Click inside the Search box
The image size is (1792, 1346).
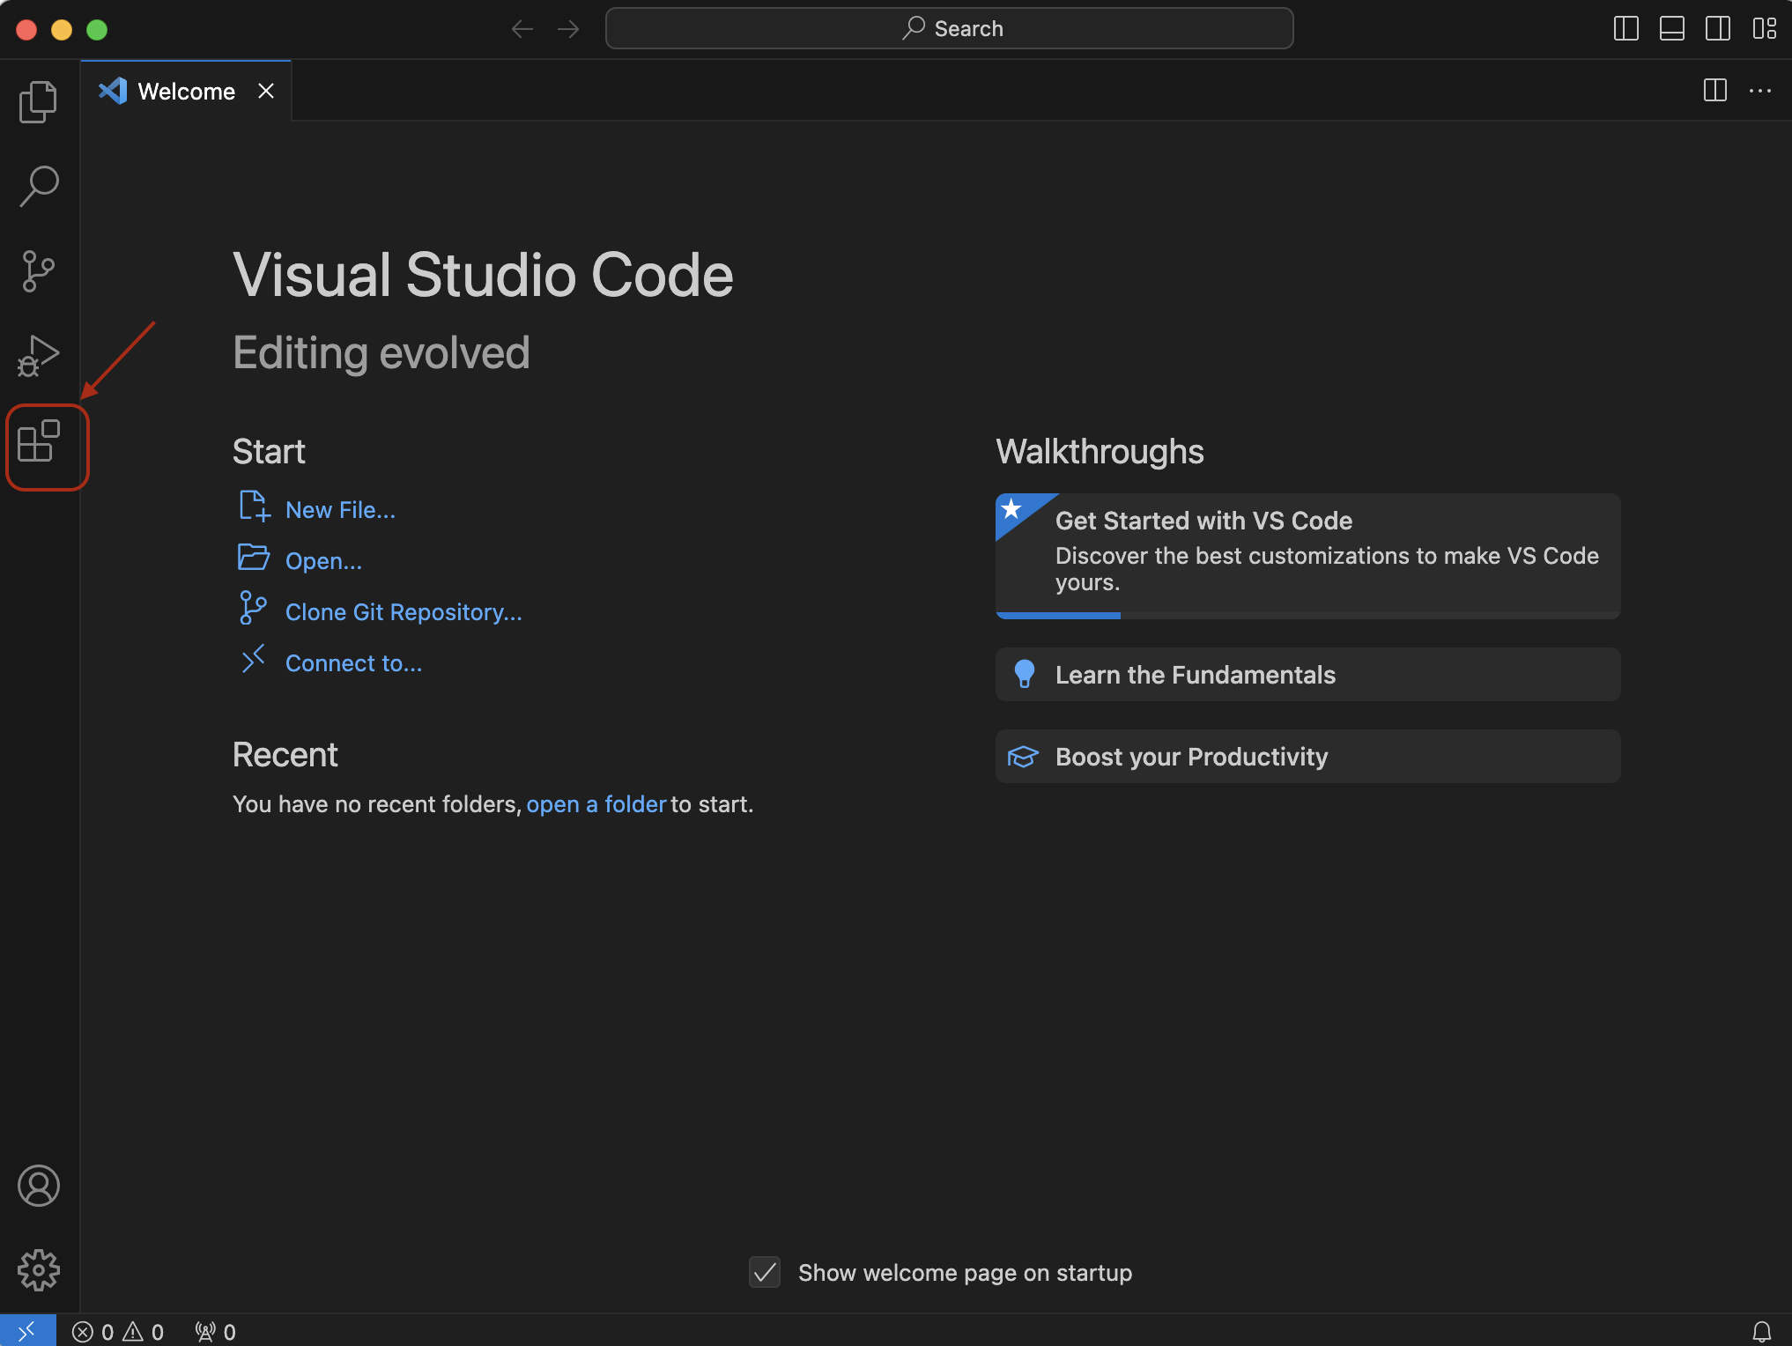click(x=949, y=28)
